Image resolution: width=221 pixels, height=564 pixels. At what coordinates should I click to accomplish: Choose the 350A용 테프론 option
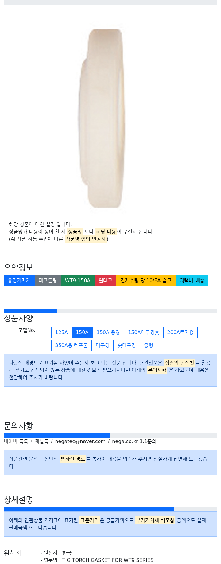[x=71, y=345]
